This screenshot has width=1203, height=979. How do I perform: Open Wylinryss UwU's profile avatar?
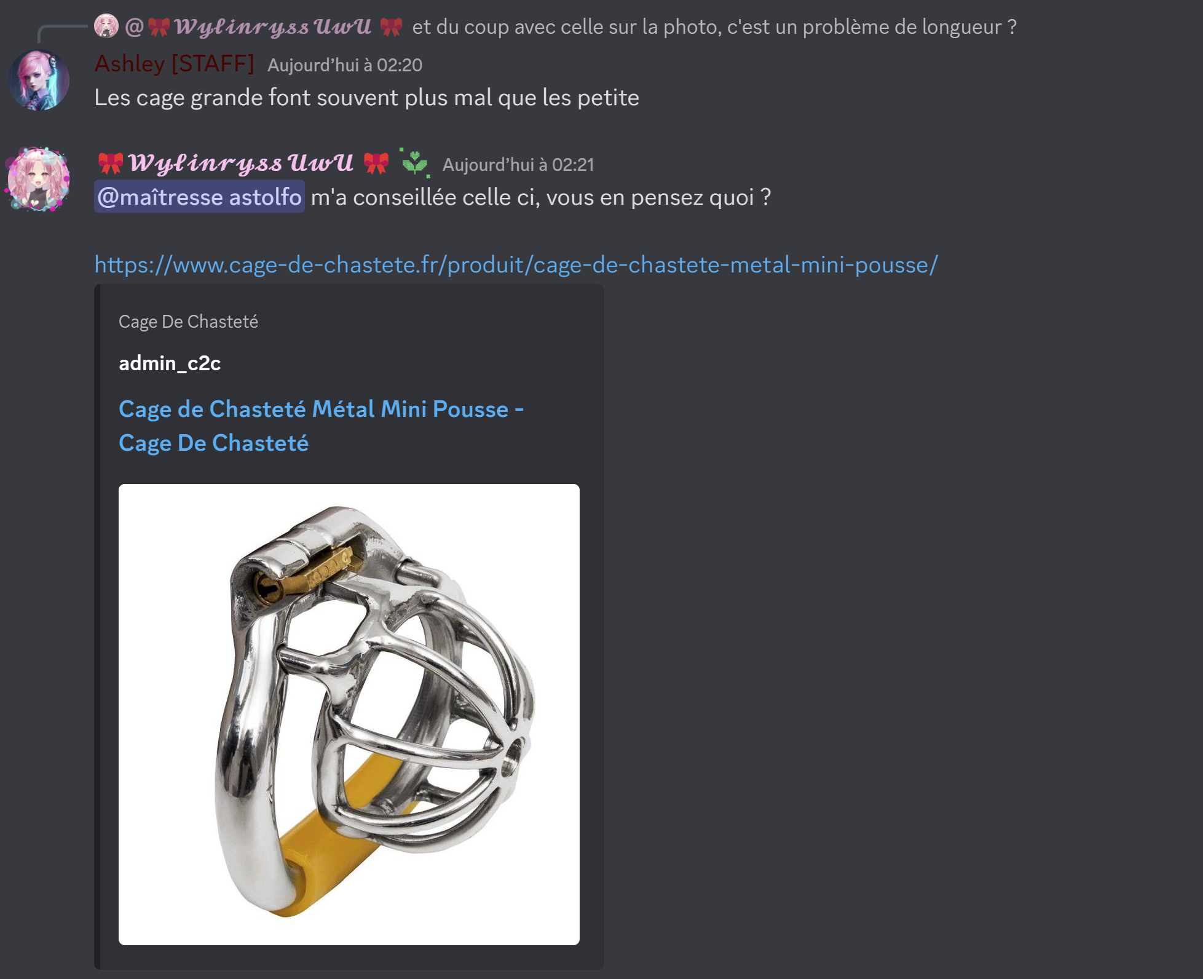(38, 179)
